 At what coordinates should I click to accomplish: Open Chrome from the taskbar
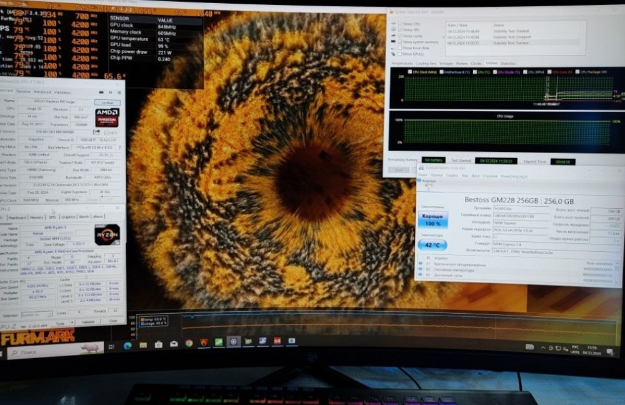point(189,343)
